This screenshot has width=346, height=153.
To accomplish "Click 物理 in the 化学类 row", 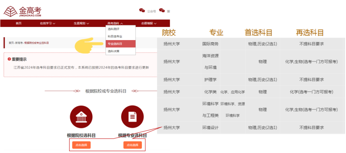I will pos(263,92).
